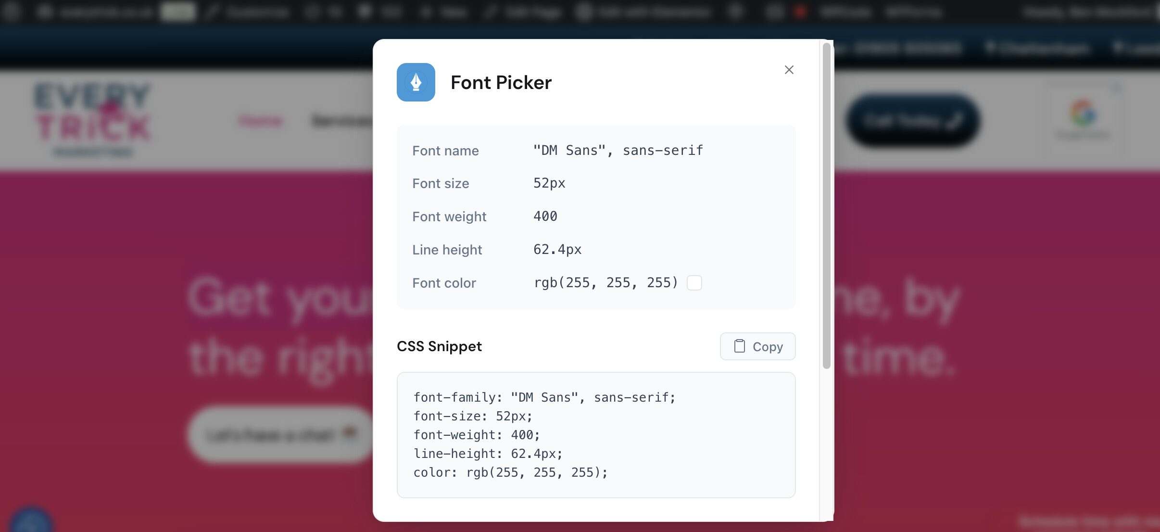Open the Services navigation menu item

[341, 121]
